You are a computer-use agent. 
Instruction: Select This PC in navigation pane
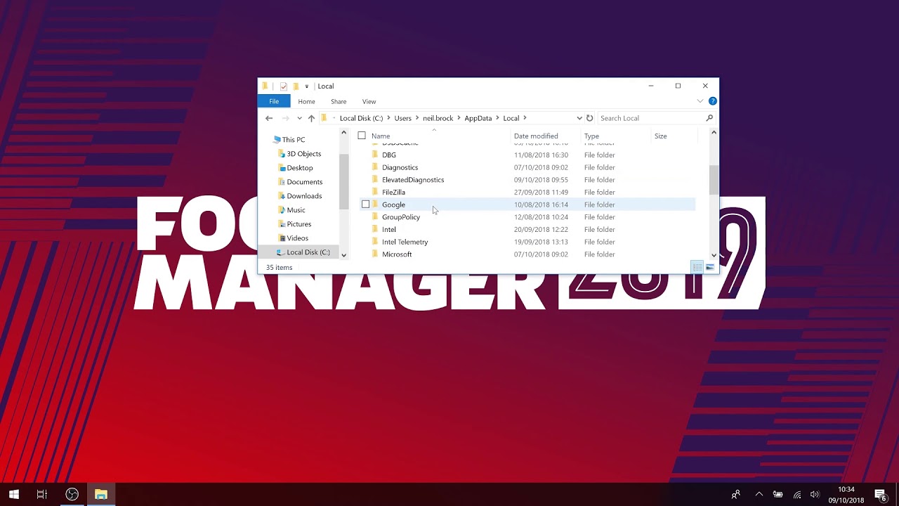pyautogui.click(x=293, y=140)
